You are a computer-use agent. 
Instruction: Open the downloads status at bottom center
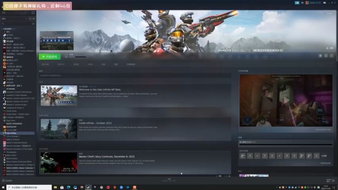click(169, 180)
